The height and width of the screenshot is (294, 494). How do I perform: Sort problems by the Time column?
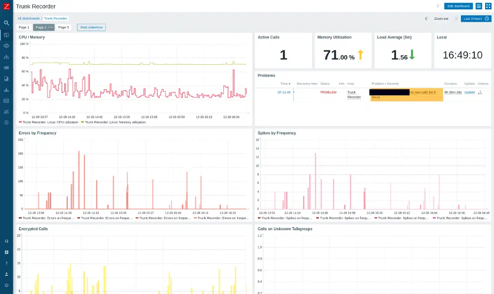[x=286, y=84]
